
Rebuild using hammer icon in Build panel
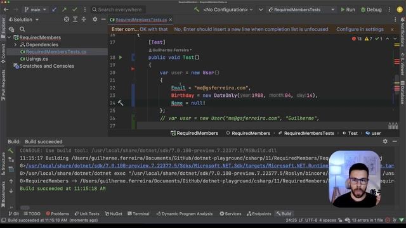point(11,151)
